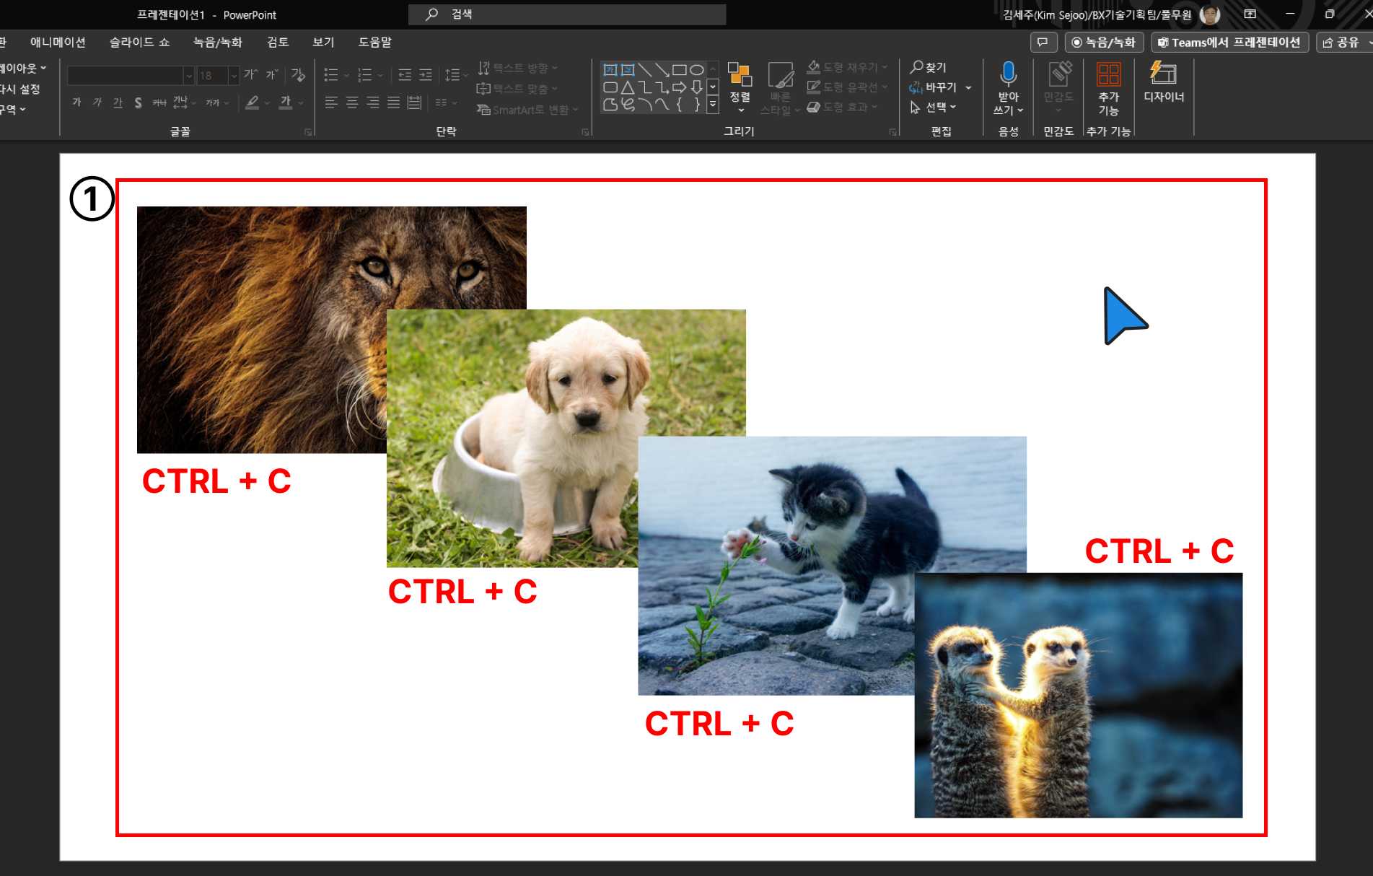Viewport: 1373px width, 876px height.
Task: Select the arrow line shape
Action: tap(662, 70)
